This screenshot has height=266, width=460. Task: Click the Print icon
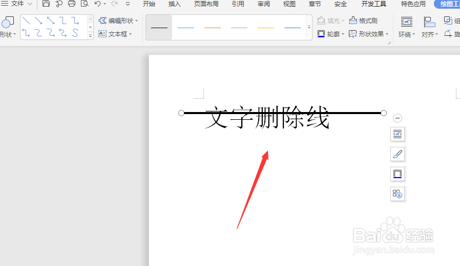(x=72, y=4)
